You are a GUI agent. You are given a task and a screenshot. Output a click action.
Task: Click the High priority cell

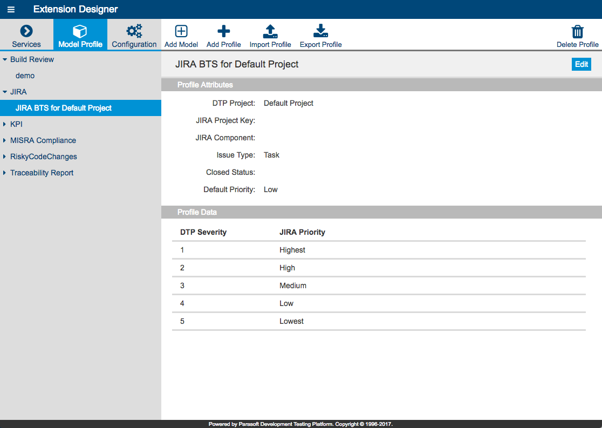(287, 268)
